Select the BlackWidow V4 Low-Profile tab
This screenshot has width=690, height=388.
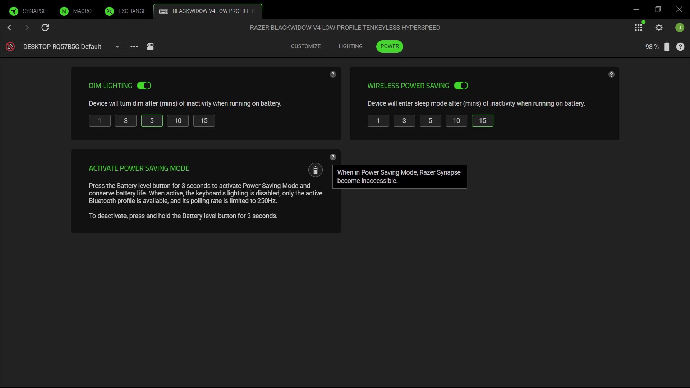click(208, 11)
